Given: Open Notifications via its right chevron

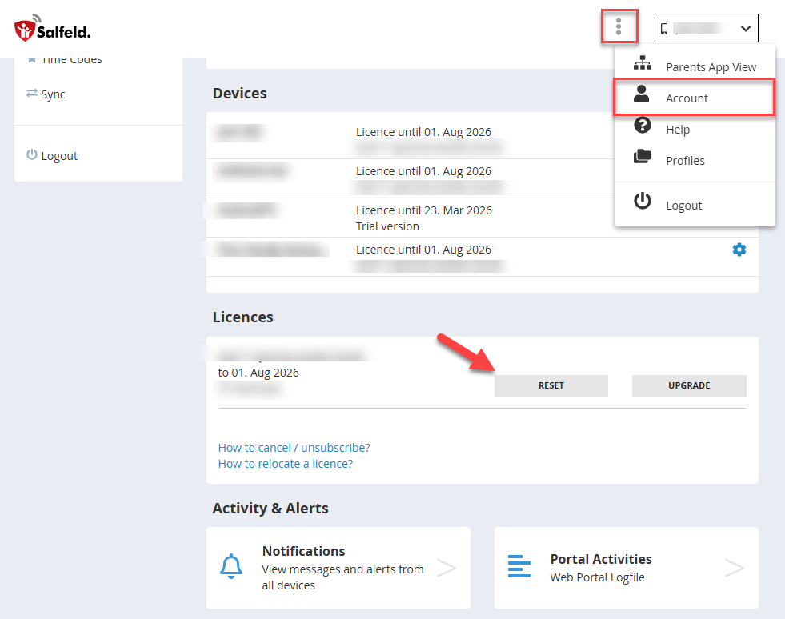Looking at the screenshot, I should click(x=446, y=568).
